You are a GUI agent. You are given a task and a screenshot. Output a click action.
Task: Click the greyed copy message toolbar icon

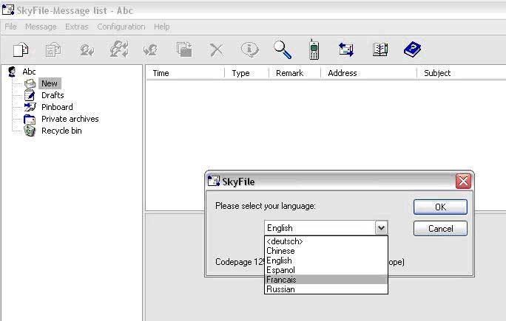pos(53,50)
